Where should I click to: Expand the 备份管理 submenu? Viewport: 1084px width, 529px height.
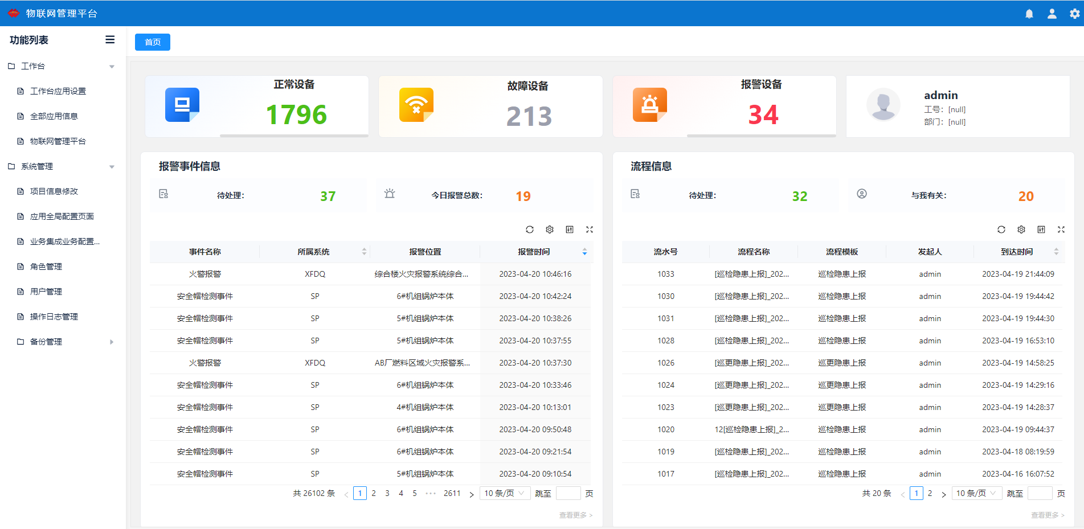click(x=112, y=342)
